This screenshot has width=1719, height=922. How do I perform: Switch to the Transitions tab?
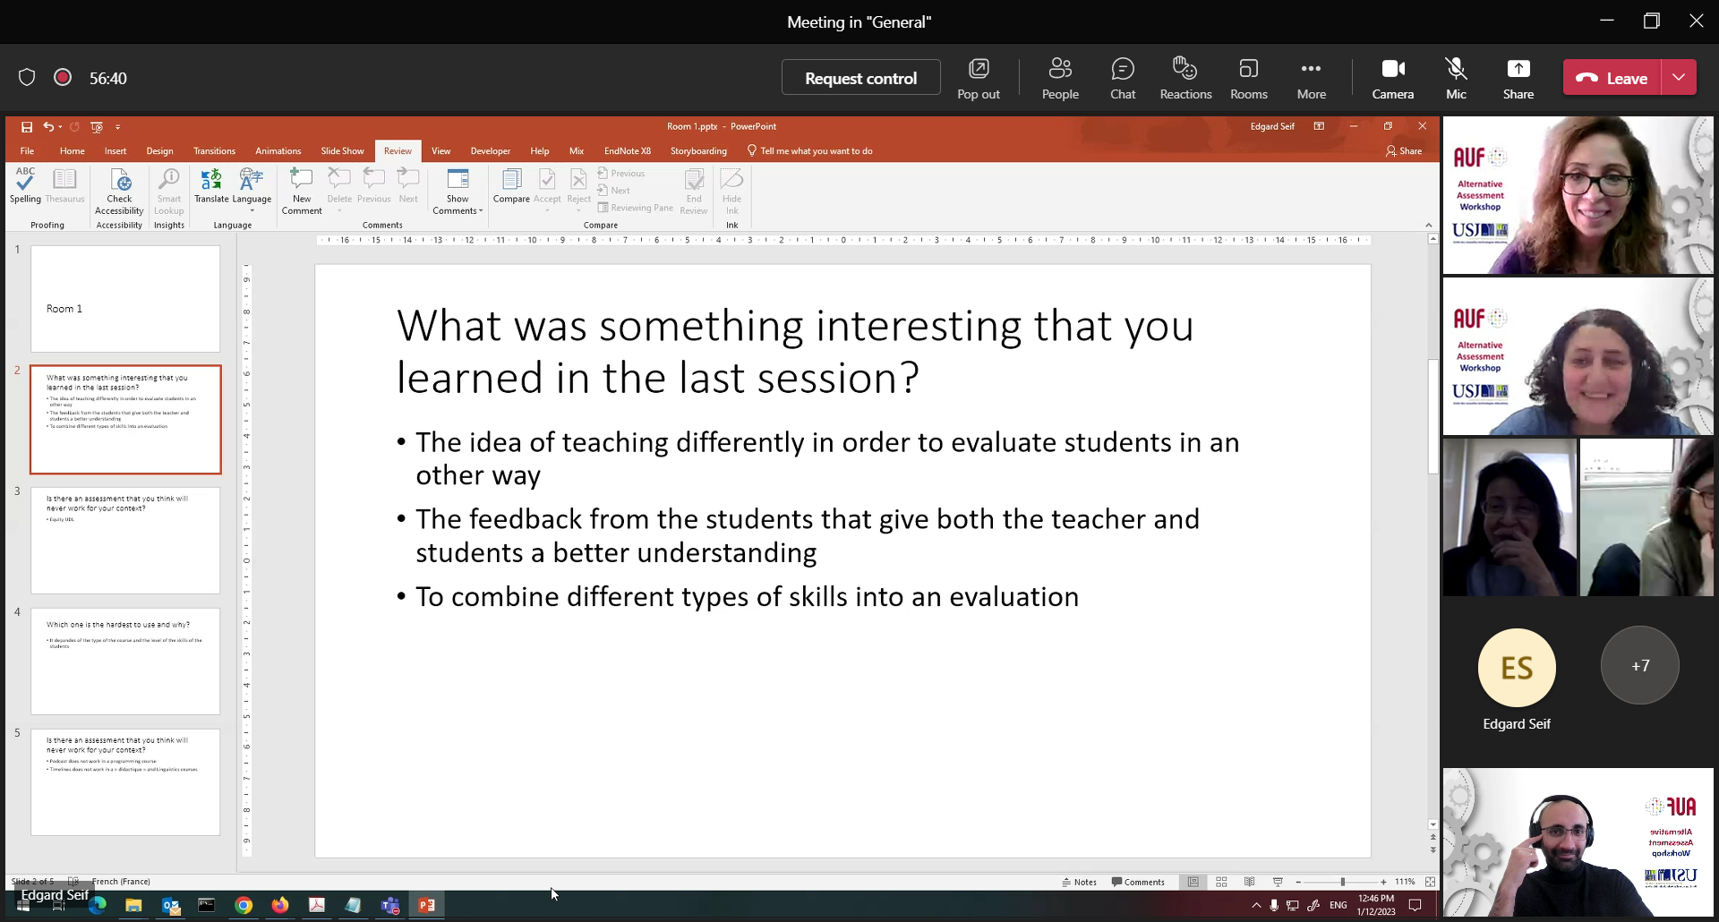click(x=215, y=151)
